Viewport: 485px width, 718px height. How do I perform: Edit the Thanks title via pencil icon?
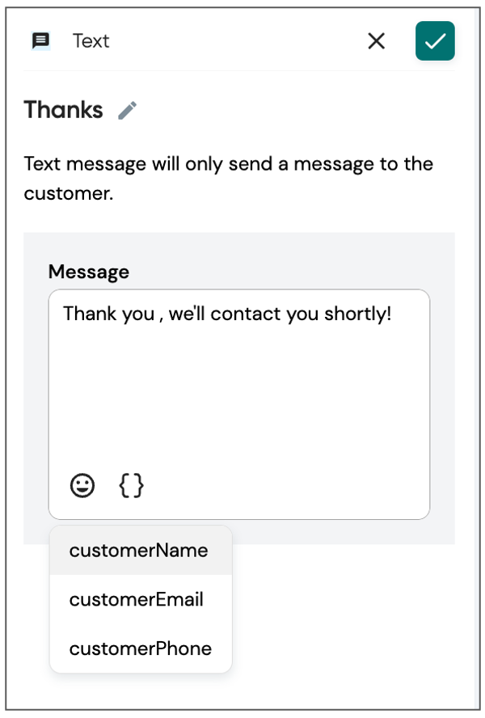(x=127, y=110)
